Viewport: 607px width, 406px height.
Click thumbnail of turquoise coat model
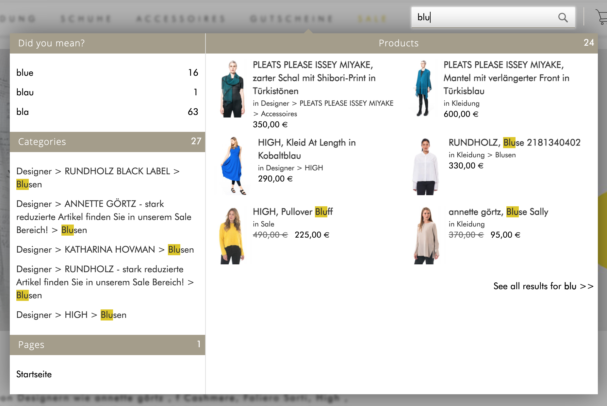tap(423, 88)
